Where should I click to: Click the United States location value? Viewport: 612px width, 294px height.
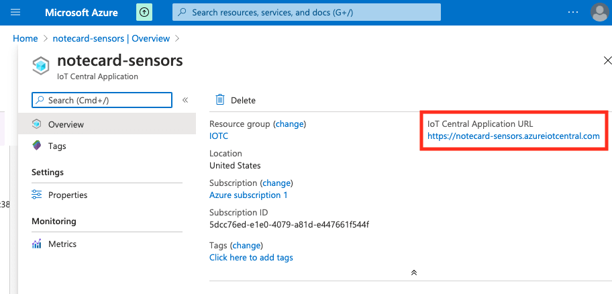coord(235,166)
